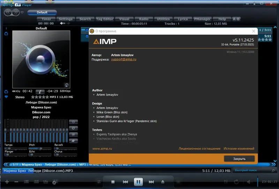Click the recycle icon next to 44 kHz
The height and width of the screenshot is (189, 279).
pos(6,92)
